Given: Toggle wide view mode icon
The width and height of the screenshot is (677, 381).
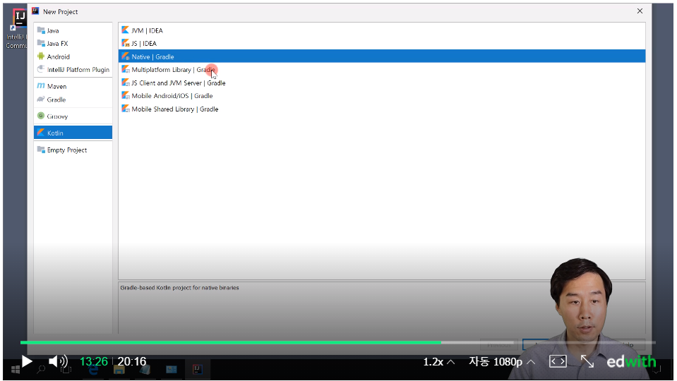Looking at the screenshot, I should coord(558,361).
